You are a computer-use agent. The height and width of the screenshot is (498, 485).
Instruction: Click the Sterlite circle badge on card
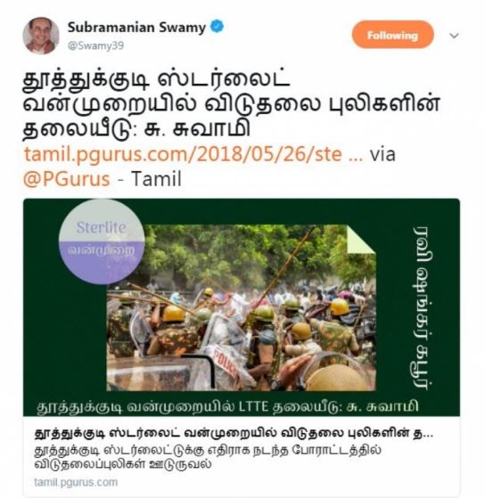[x=102, y=241]
